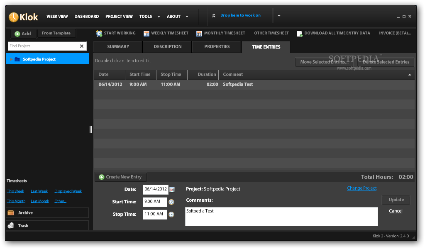This screenshot has height=249, width=425.
Task: Click the Weekly Timesheet calendar icon
Action: [147, 33]
